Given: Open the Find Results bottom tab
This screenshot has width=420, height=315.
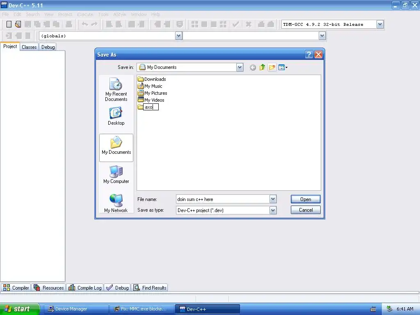Looking at the screenshot, I should 150,288.
